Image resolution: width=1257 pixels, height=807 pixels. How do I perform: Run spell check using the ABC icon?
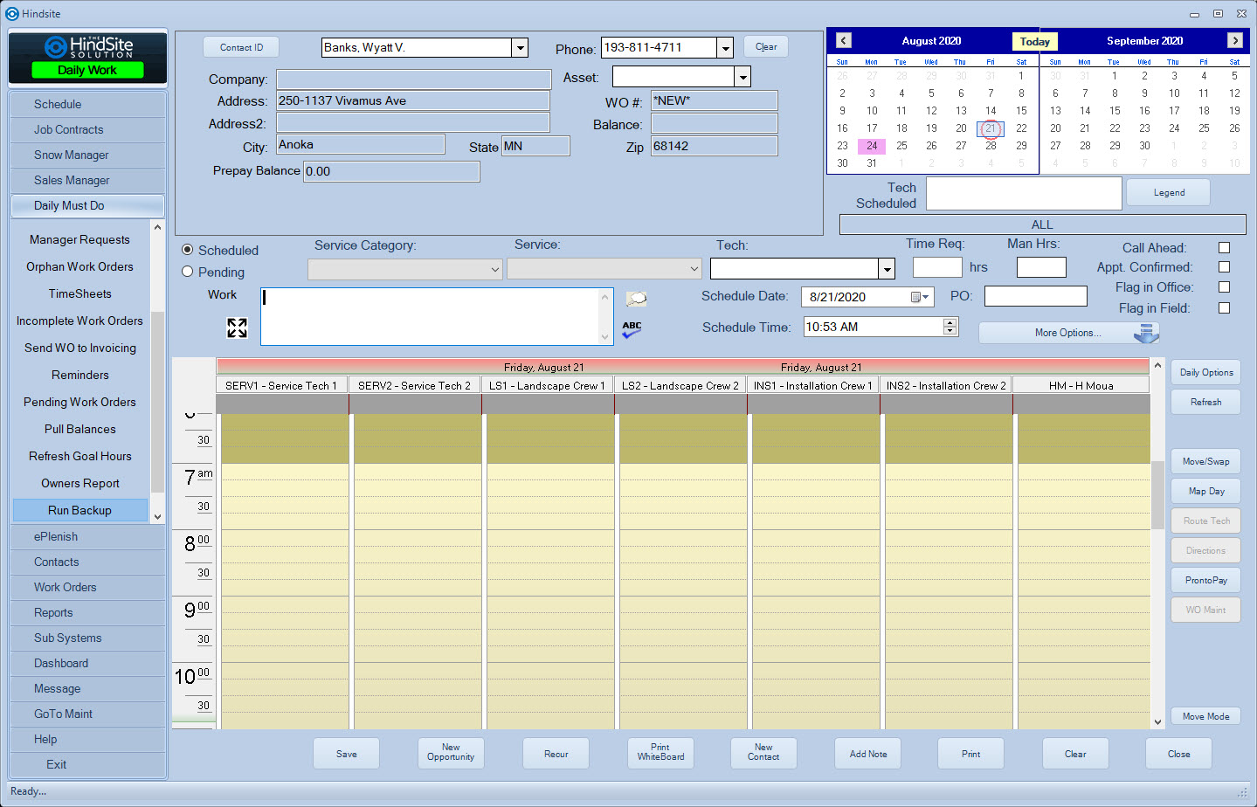pyautogui.click(x=632, y=328)
